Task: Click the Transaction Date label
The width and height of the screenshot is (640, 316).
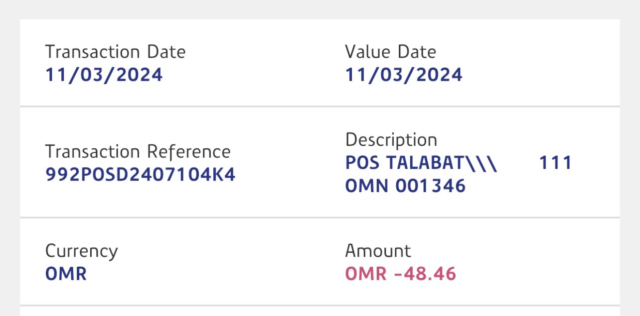Action: (x=115, y=52)
